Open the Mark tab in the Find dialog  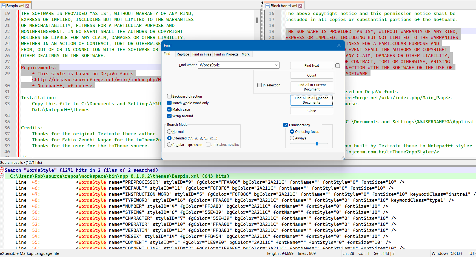coord(245,54)
